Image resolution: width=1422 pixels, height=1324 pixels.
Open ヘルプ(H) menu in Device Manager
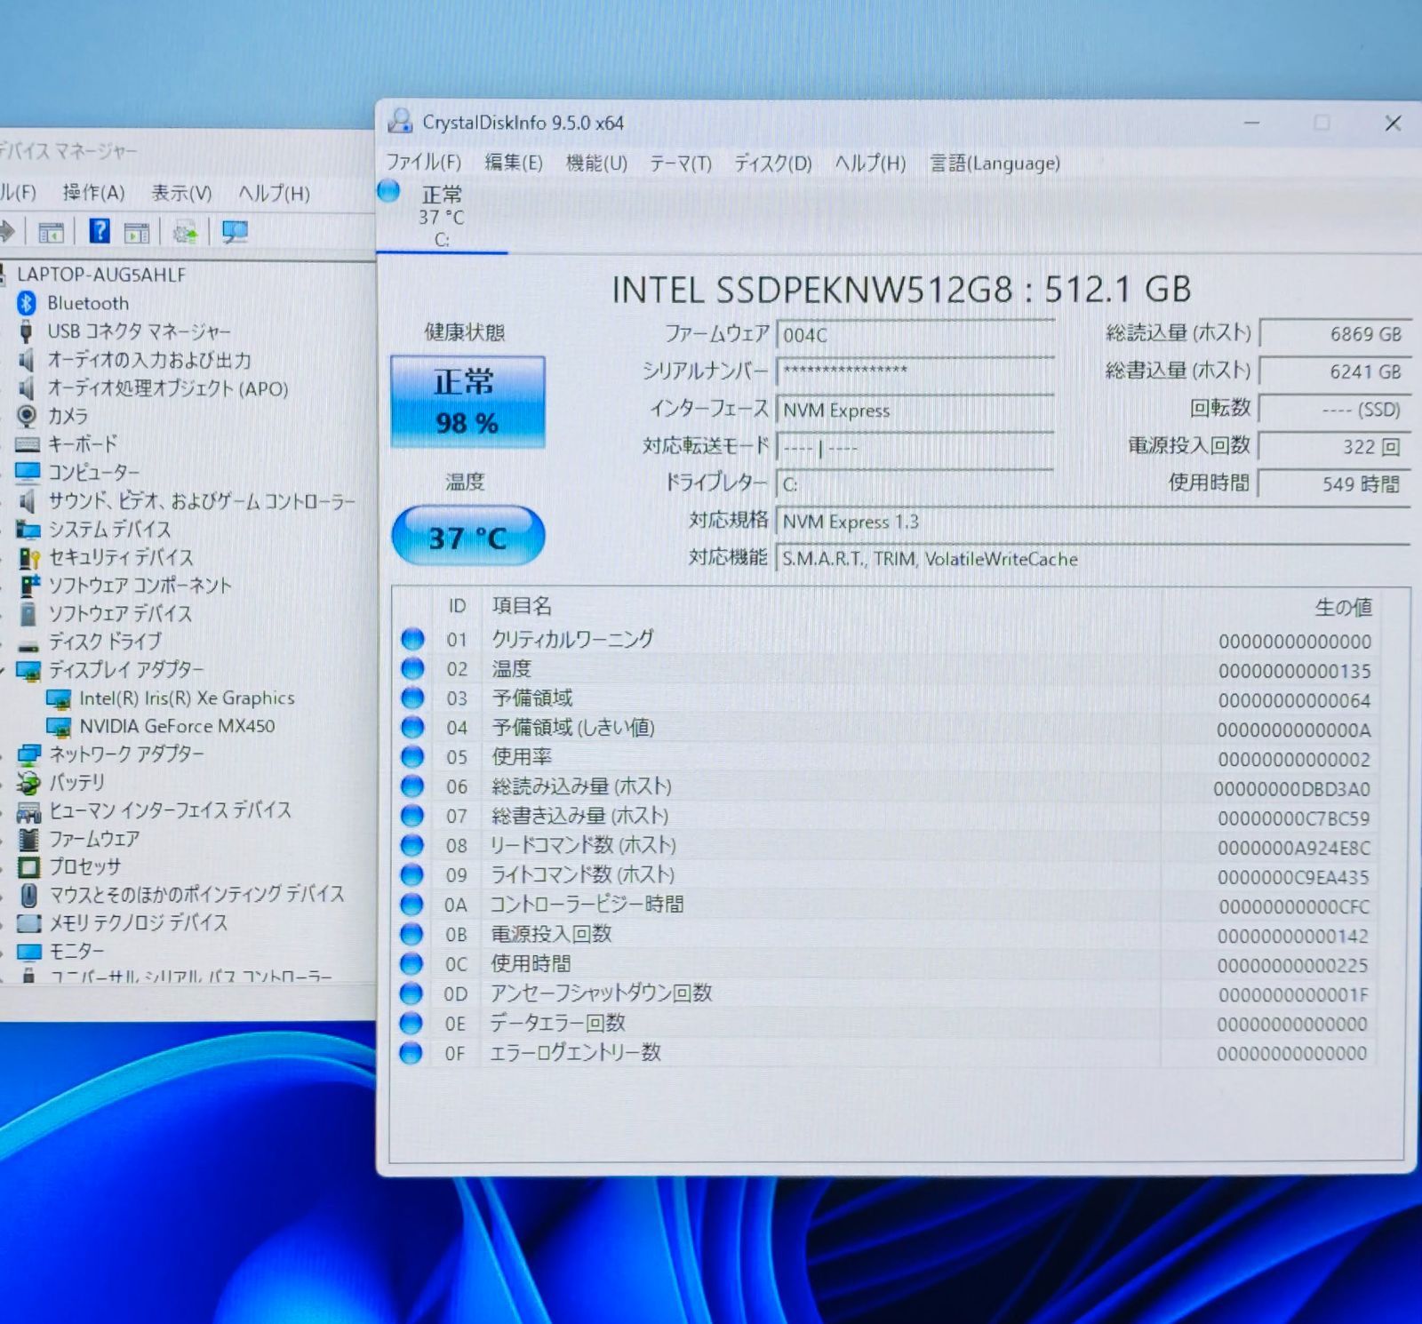(274, 193)
